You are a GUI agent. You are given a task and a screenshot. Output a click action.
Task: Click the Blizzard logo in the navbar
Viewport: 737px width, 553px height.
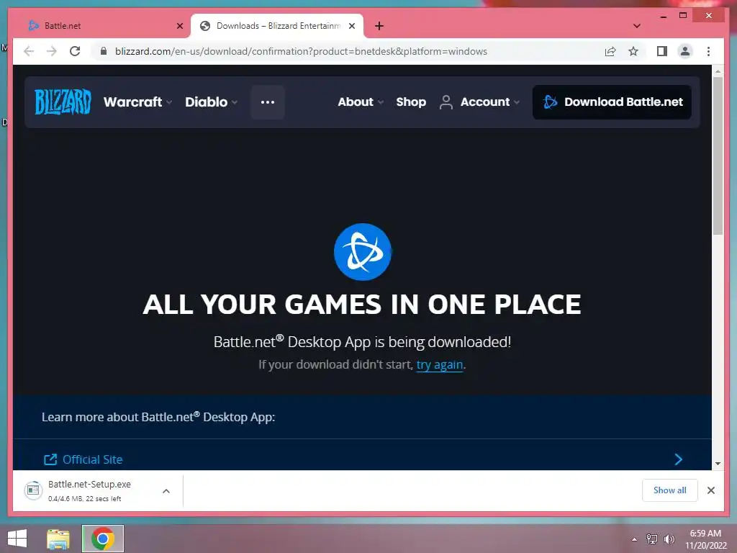coord(63,102)
